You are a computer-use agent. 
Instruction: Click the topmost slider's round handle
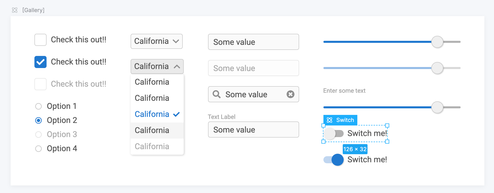click(x=437, y=42)
